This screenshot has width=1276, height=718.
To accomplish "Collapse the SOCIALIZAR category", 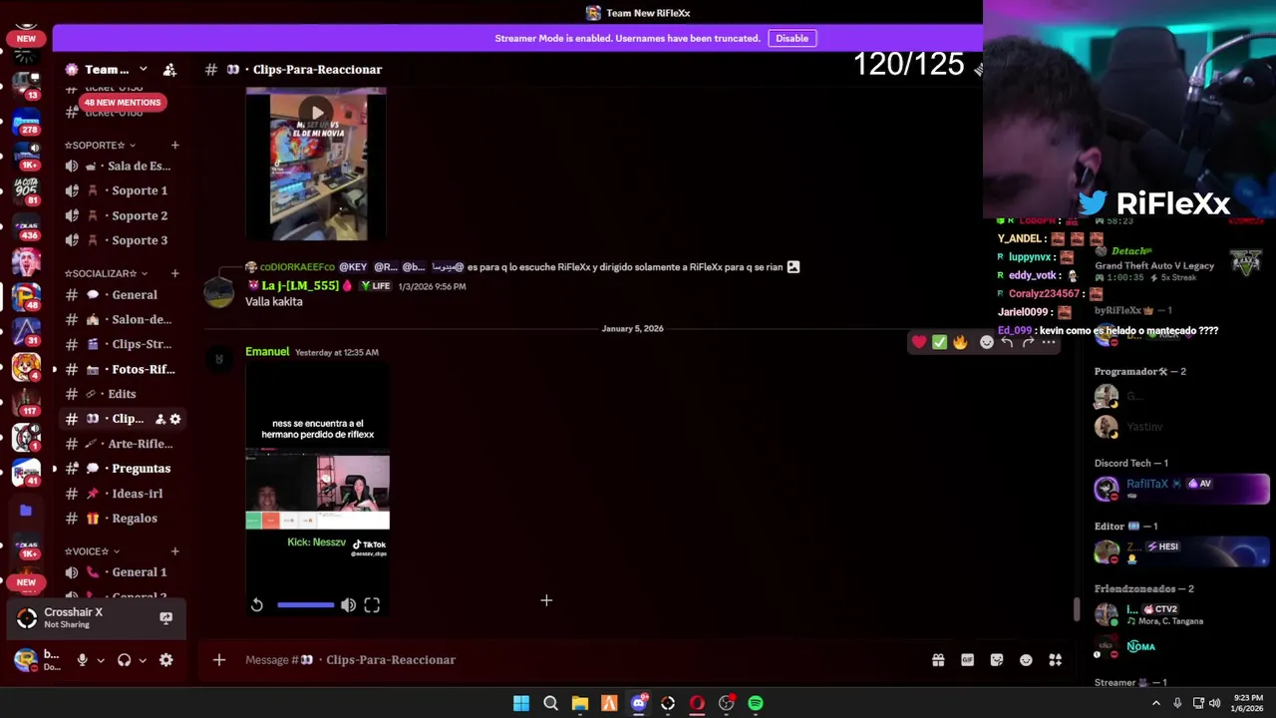I will [106, 273].
